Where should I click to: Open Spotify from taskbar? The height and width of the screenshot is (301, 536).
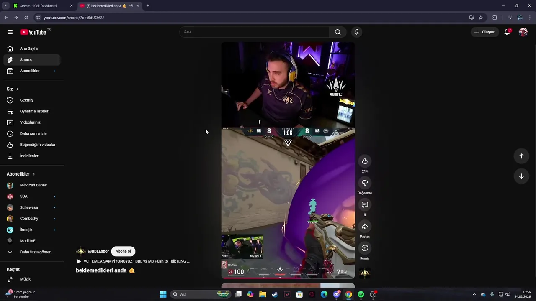click(361, 294)
